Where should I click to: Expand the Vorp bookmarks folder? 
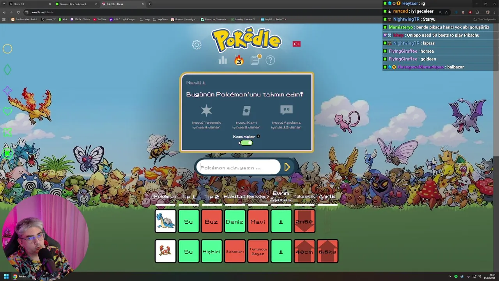pyautogui.click(x=145, y=20)
